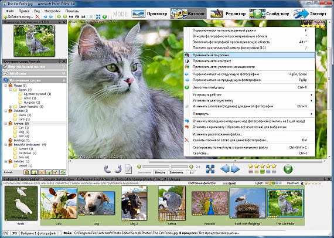
Task: Select the Peacock thumbnail
Action: pos(210,203)
